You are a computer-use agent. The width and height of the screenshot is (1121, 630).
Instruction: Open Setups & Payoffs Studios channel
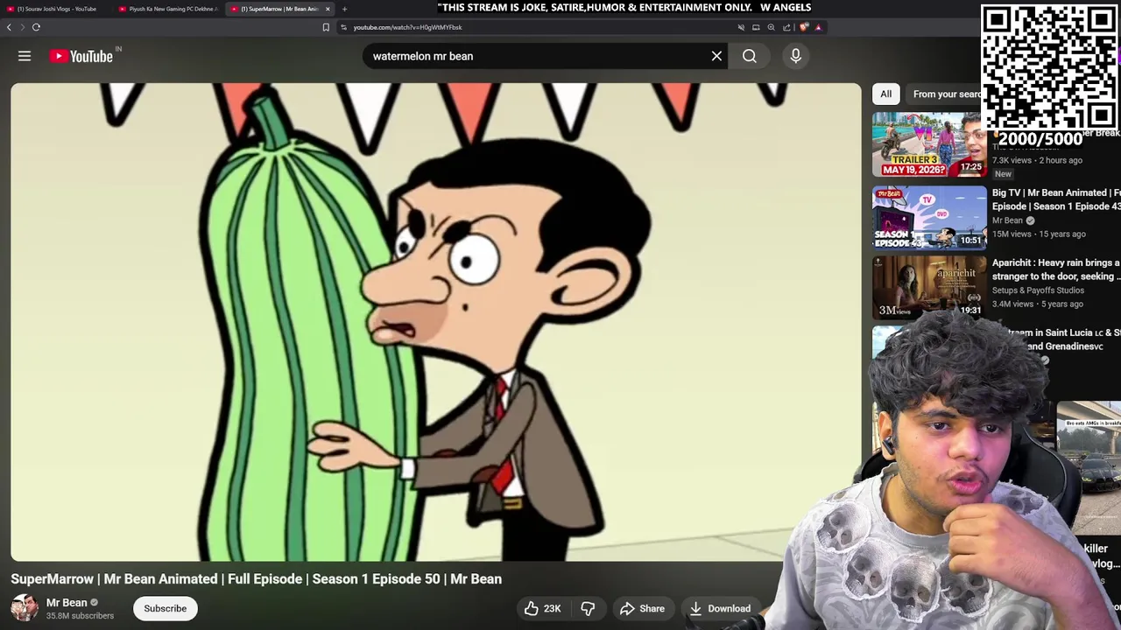tap(1038, 290)
